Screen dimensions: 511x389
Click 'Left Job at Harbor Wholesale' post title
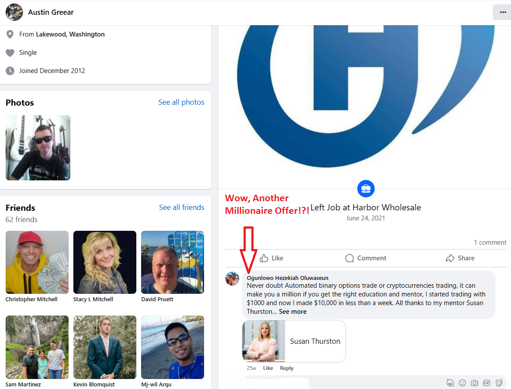click(x=366, y=208)
